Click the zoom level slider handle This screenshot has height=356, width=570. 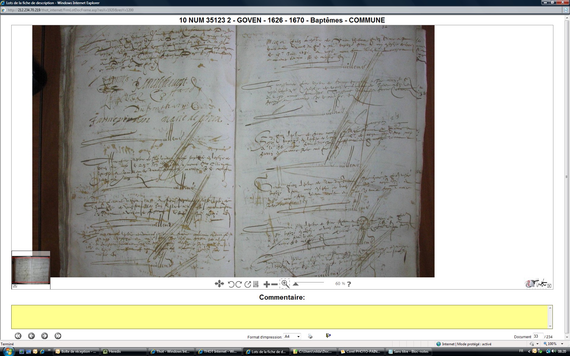click(295, 284)
